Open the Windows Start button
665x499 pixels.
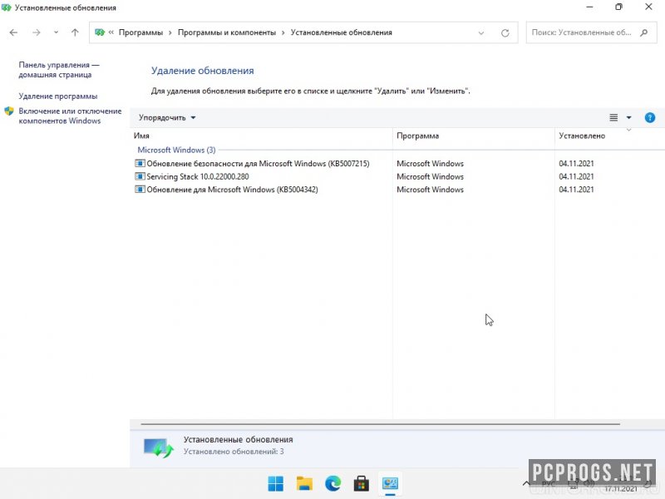(x=276, y=483)
